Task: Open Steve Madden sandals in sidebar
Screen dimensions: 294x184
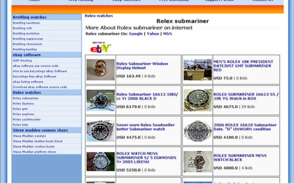Action: (29, 136)
